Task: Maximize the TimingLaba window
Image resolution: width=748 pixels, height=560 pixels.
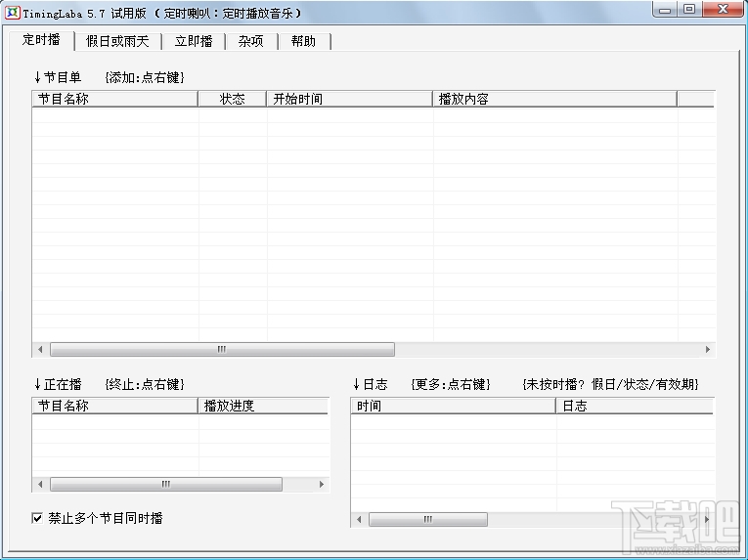Action: coord(689,9)
